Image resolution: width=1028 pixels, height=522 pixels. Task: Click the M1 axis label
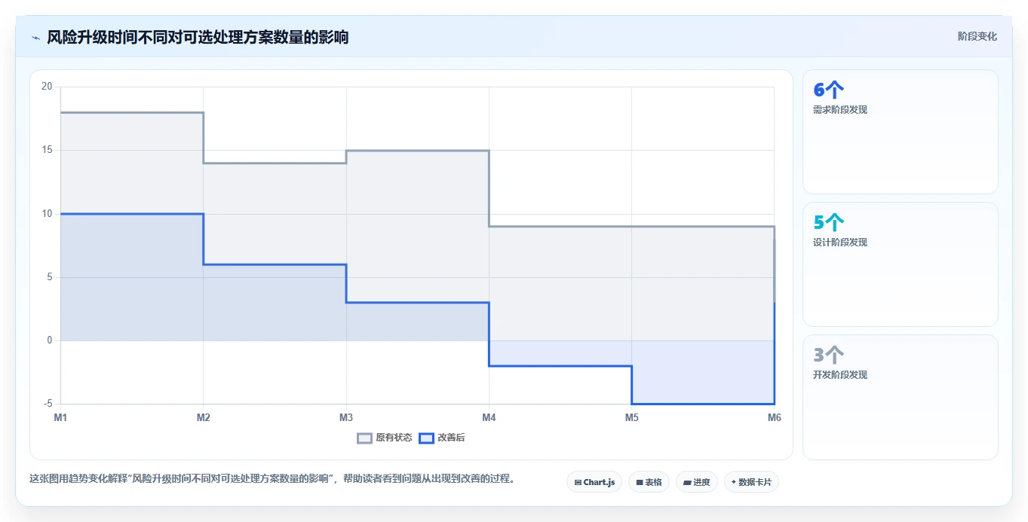[60, 417]
